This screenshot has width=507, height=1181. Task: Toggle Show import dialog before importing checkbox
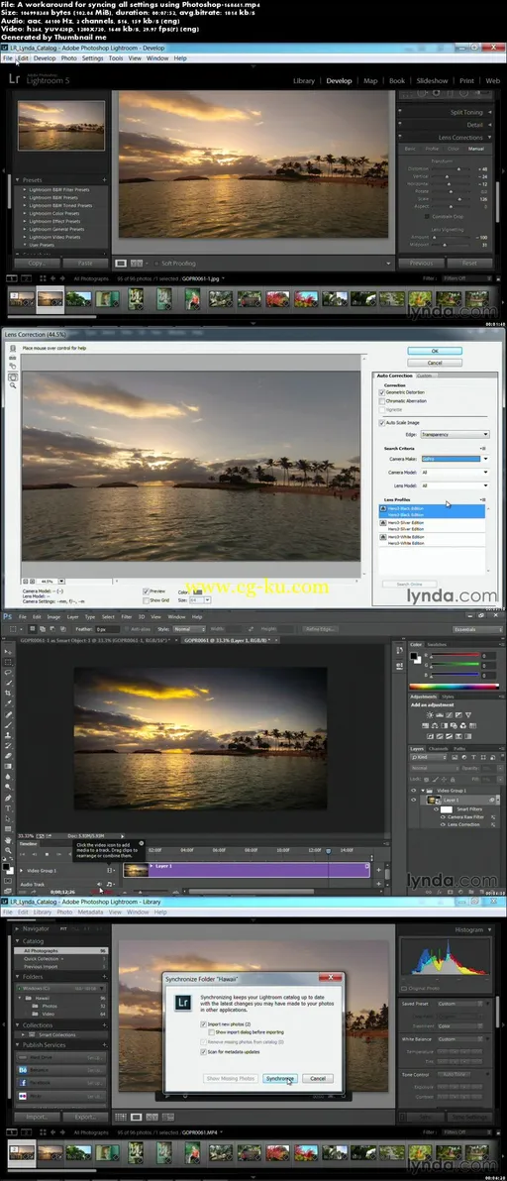(x=211, y=1031)
